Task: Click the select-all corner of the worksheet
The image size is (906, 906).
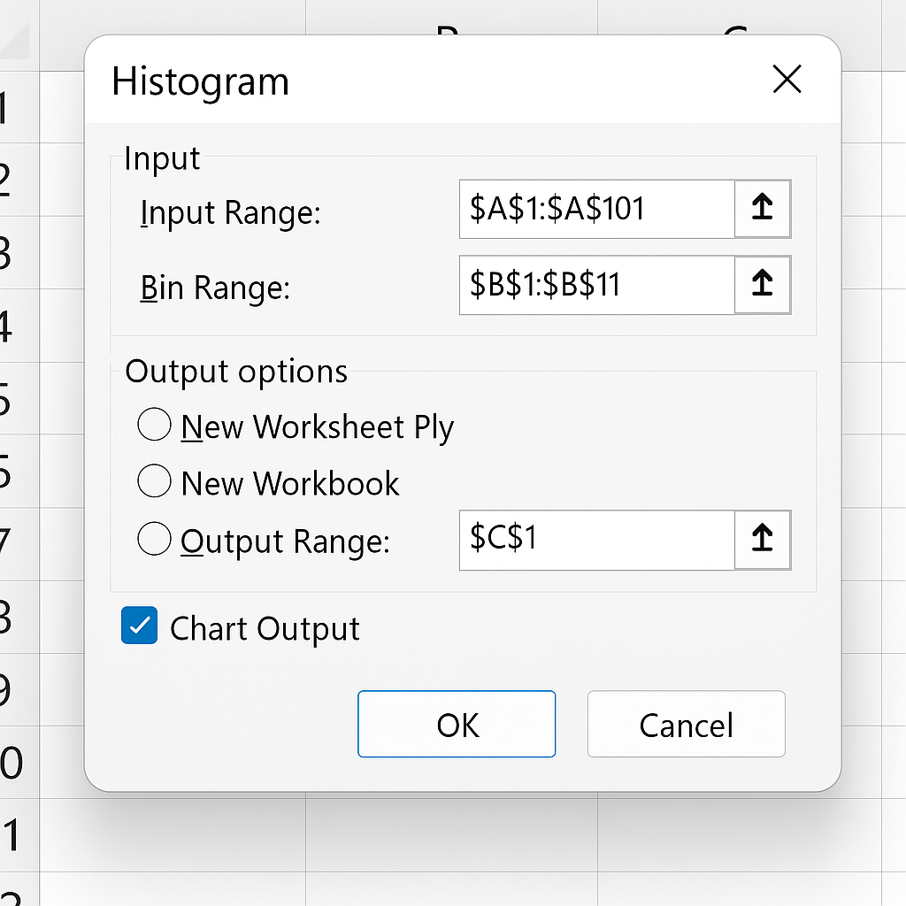Action: coord(16,35)
